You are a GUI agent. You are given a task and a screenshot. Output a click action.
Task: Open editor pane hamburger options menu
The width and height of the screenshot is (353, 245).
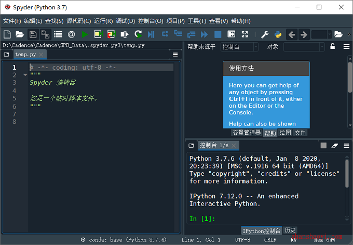(x=175, y=55)
